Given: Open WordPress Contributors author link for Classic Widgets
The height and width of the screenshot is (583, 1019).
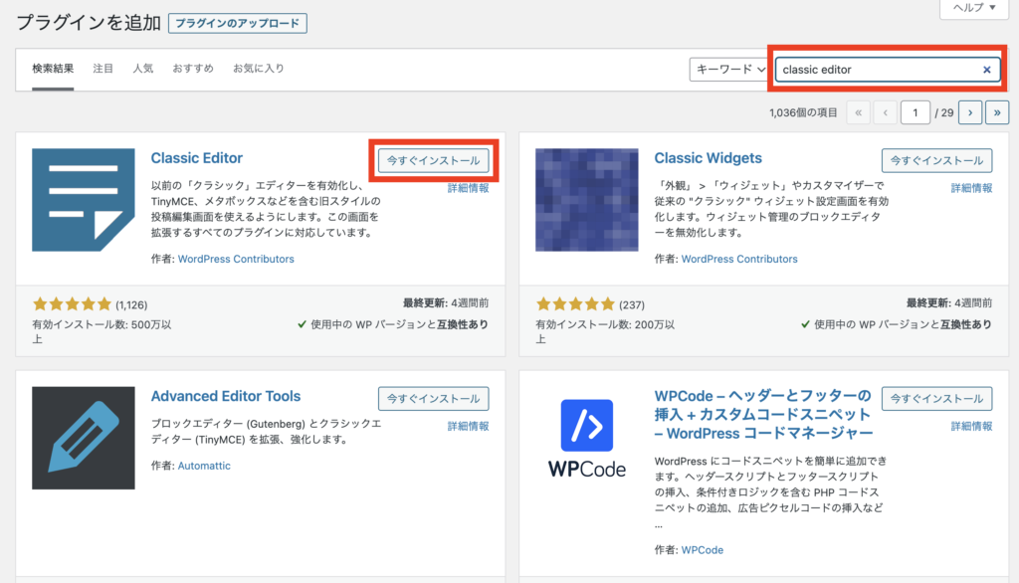Looking at the screenshot, I should (739, 259).
